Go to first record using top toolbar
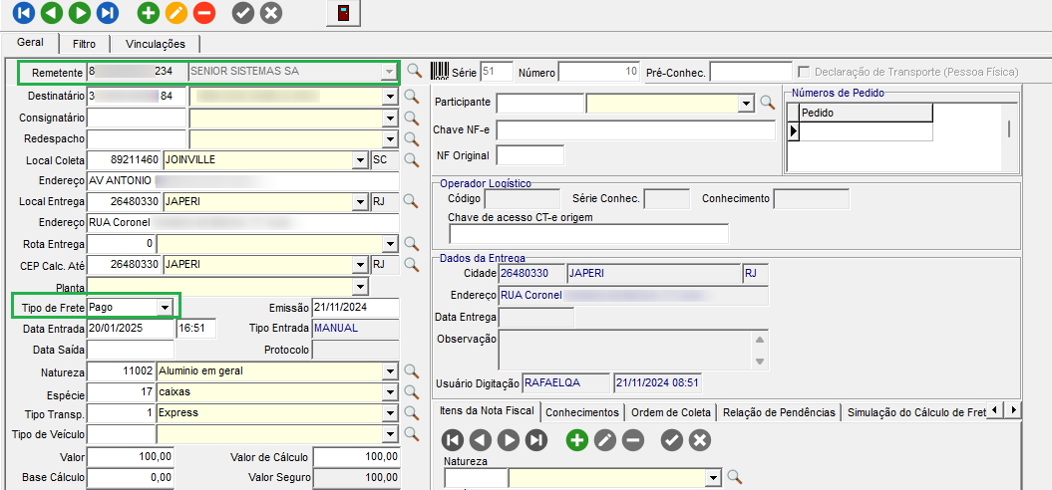1052x490 pixels. click(x=23, y=13)
